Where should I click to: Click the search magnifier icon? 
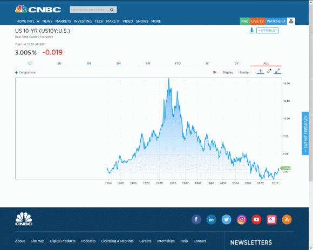(112, 10)
